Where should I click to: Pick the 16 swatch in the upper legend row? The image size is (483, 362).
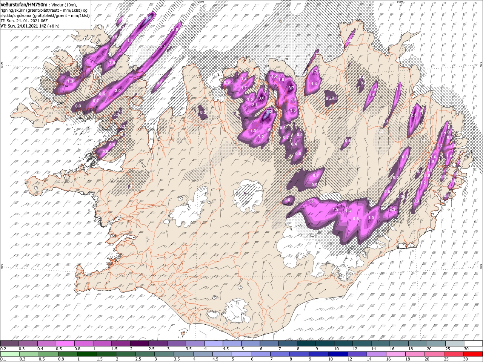pyautogui.click(x=398, y=344)
